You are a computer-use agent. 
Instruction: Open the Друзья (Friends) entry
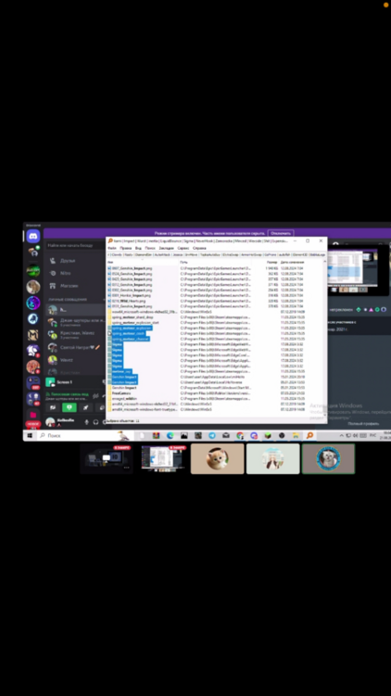pos(68,260)
